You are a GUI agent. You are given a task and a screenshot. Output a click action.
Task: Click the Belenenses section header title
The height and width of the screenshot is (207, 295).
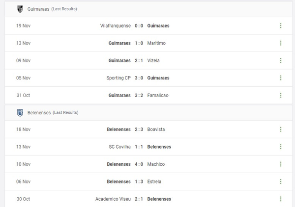[x=39, y=113]
